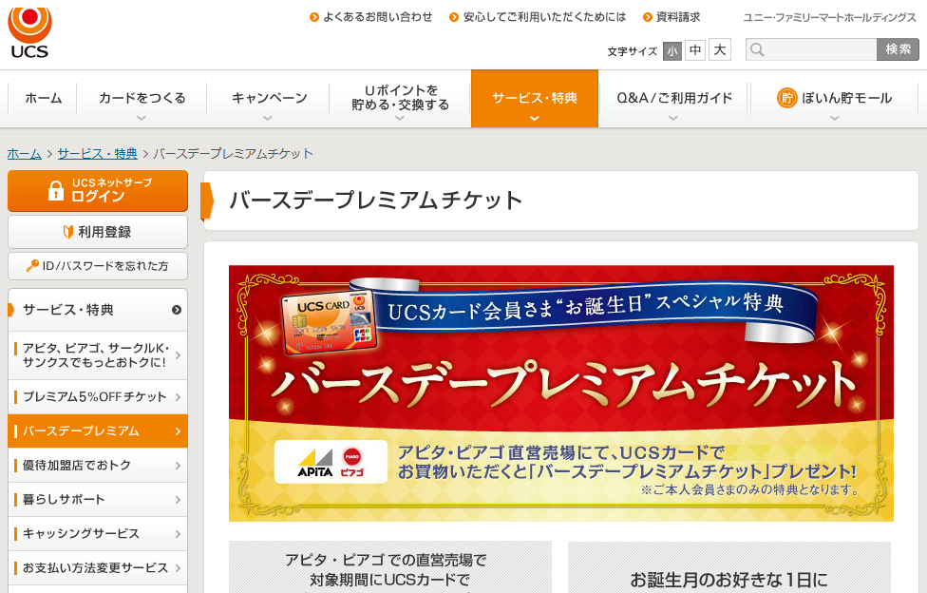This screenshot has width=927, height=593.
Task: Select プレミアム5%OFFチケット sidebar item
Action: (x=98, y=397)
